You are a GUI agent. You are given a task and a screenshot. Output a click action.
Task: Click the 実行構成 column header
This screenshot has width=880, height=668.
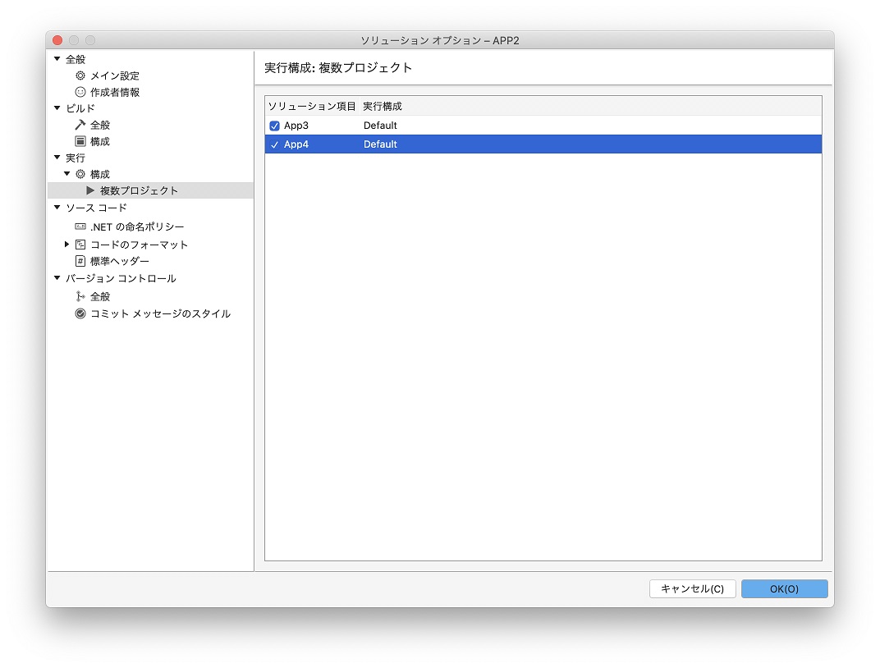[x=383, y=106]
